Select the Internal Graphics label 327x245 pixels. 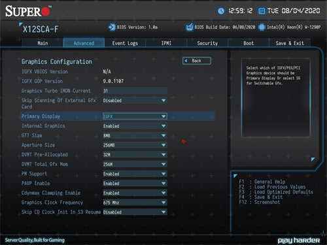click(x=43, y=126)
